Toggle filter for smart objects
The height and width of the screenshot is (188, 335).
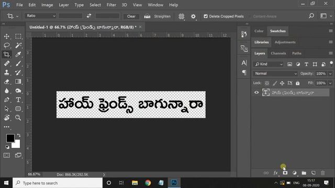[x=323, y=64]
